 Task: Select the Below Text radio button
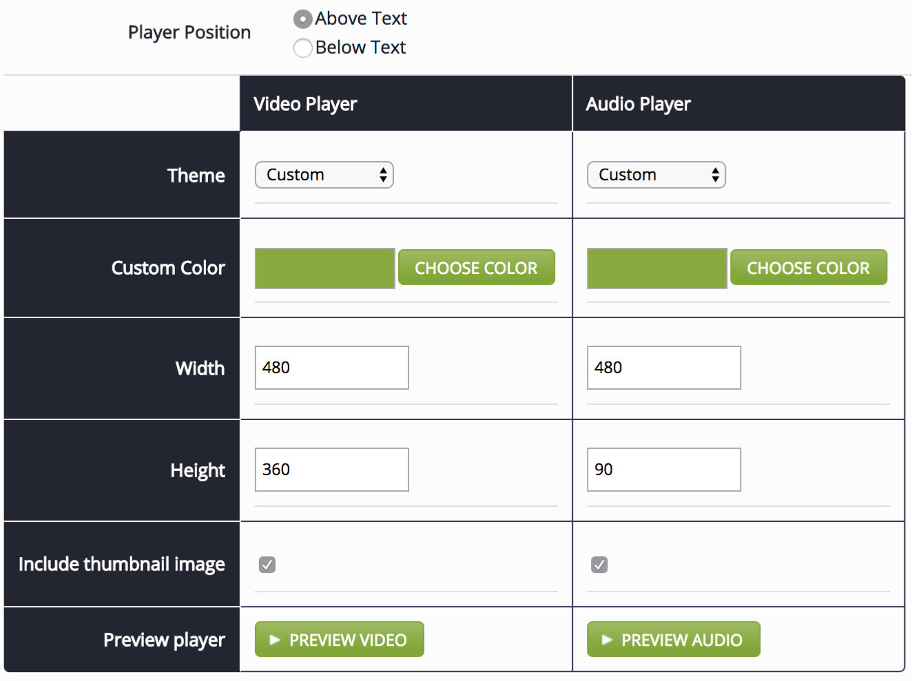(x=302, y=48)
